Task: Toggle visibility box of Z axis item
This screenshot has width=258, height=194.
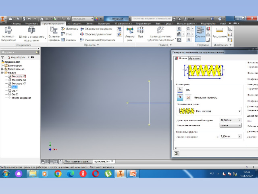Action: 9,94
